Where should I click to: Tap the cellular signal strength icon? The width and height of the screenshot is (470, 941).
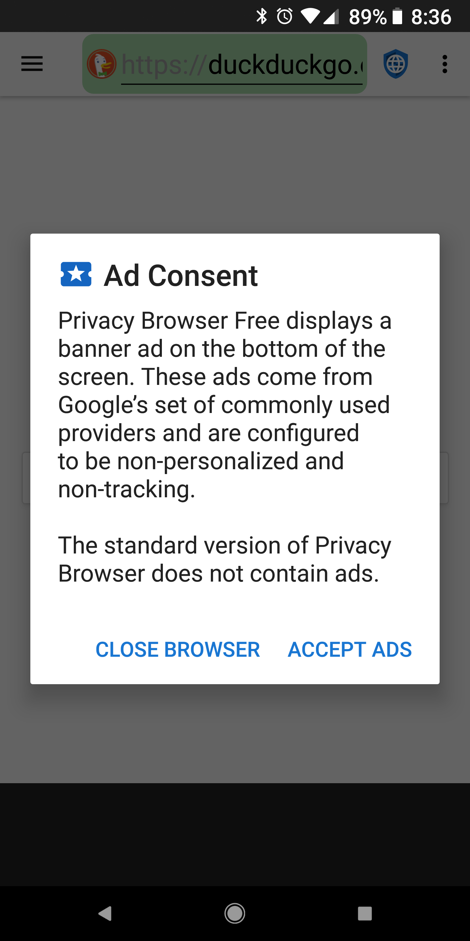pyautogui.click(x=331, y=17)
